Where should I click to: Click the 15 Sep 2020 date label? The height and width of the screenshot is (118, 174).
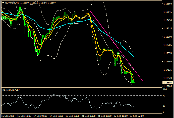8,116
